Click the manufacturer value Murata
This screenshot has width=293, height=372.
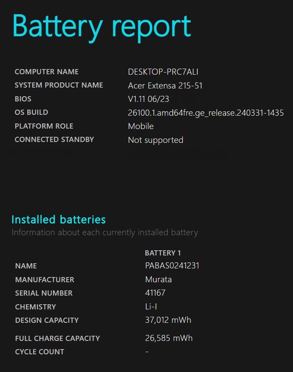point(158,279)
